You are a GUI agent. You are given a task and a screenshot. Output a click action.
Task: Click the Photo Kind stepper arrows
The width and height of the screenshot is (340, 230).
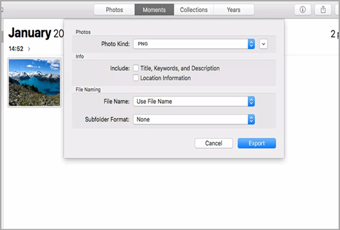(251, 44)
